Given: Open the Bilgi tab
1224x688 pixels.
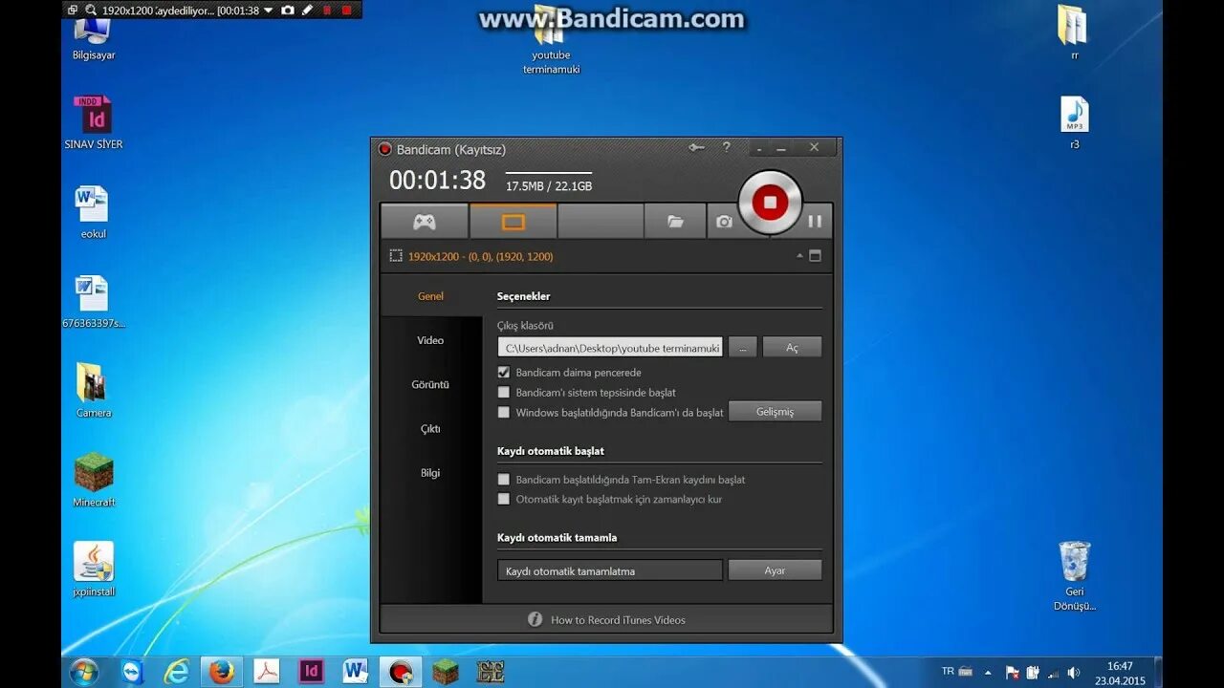Looking at the screenshot, I should (430, 473).
